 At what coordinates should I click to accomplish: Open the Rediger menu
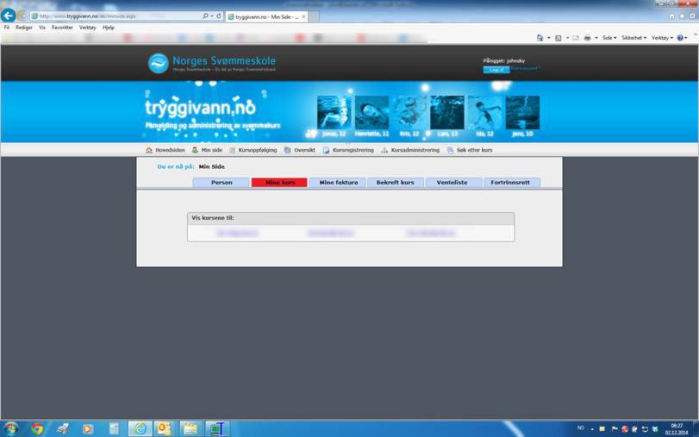(23, 28)
